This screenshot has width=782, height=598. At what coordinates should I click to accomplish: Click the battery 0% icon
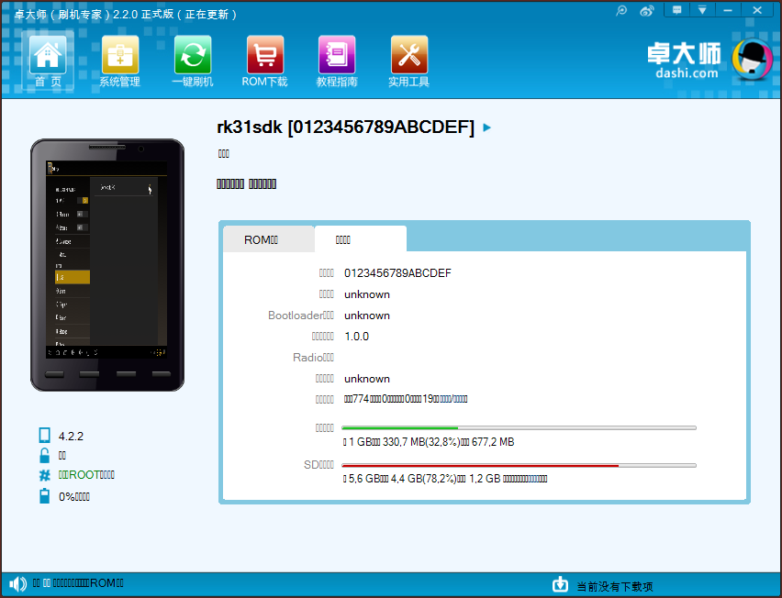tap(44, 496)
